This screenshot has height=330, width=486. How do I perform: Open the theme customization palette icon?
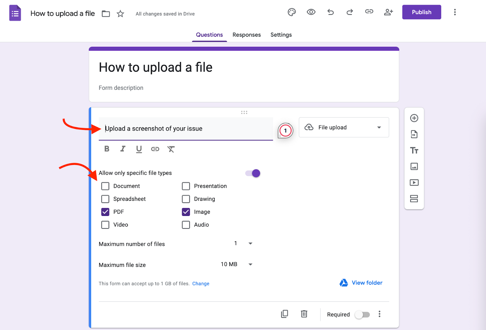click(292, 12)
